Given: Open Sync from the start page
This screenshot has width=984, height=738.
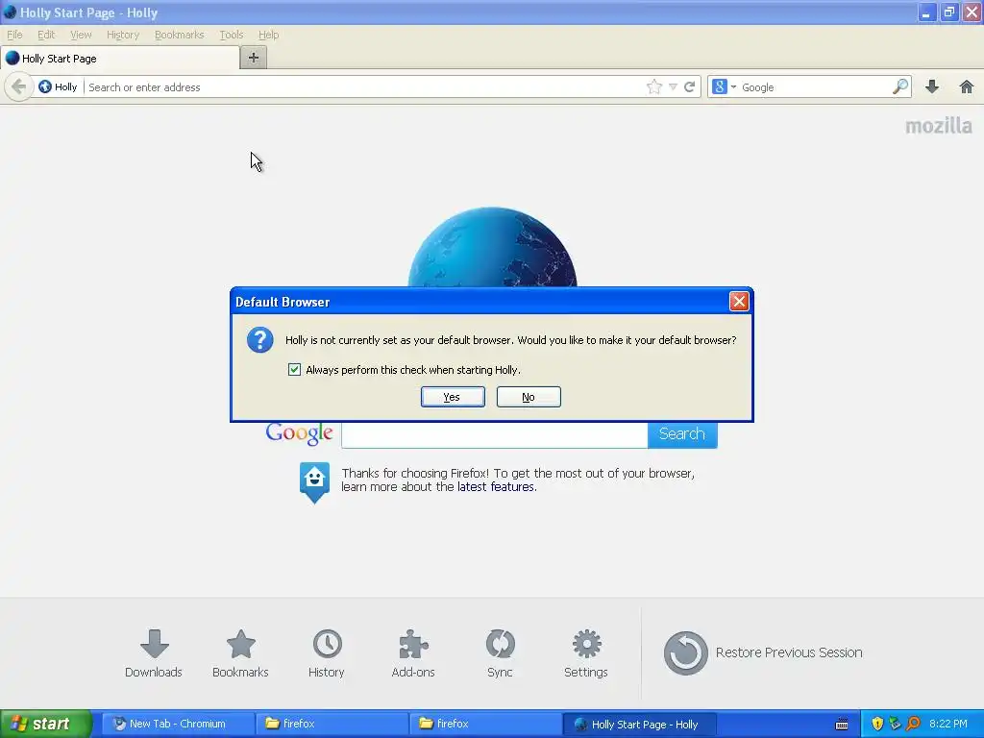Looking at the screenshot, I should (x=500, y=653).
